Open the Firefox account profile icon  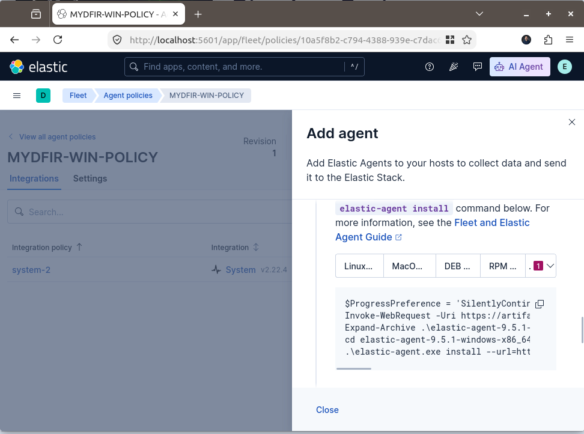(526, 40)
